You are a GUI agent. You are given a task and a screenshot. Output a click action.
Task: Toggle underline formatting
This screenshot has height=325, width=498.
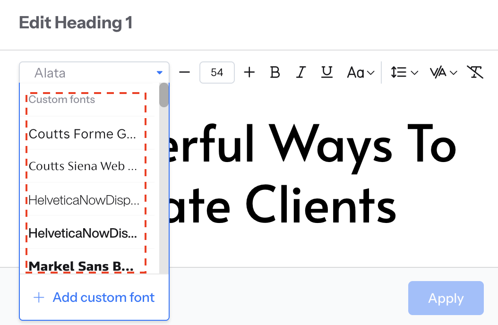coord(326,72)
